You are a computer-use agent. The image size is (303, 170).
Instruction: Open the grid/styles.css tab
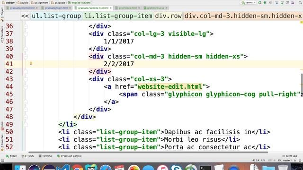[x=155, y=8]
